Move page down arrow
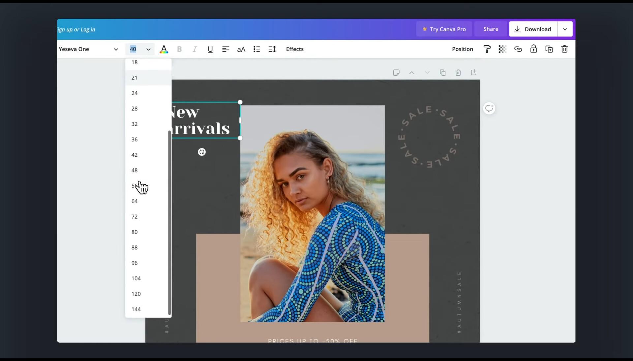Screen dimensions: 633x361 pyautogui.click(x=427, y=73)
